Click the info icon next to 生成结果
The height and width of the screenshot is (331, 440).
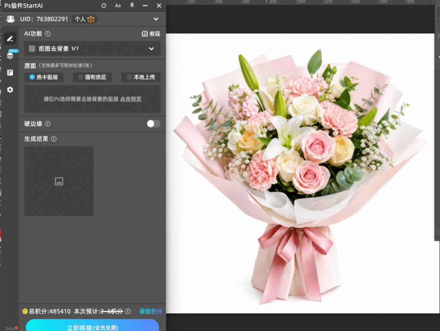pyautogui.click(x=54, y=139)
